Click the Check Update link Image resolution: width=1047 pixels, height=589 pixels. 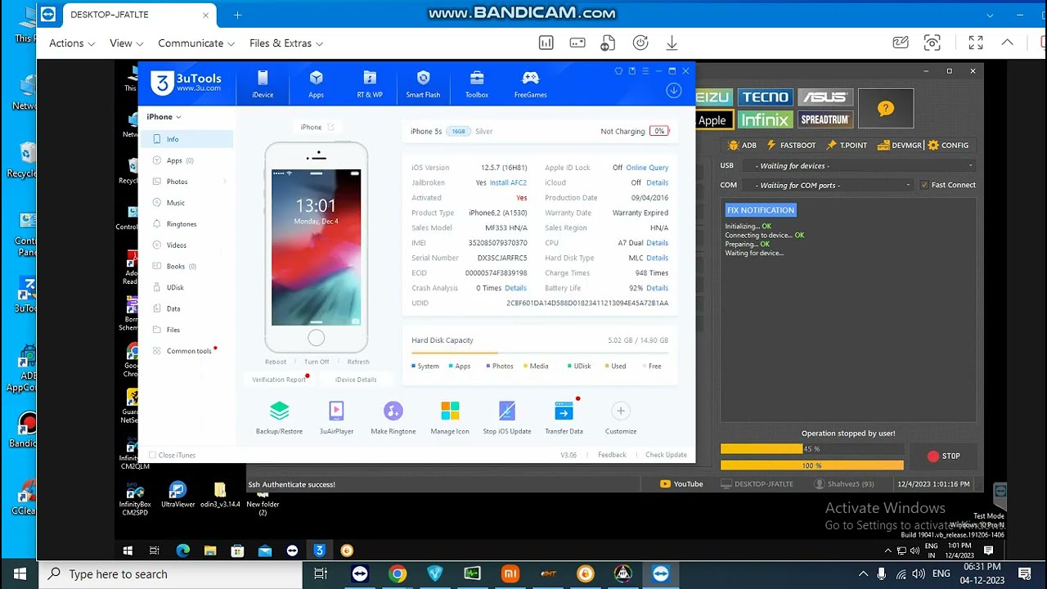coord(666,455)
